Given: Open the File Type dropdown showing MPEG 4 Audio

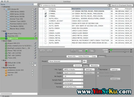Looking at the screenshot, I should pos(73,70).
